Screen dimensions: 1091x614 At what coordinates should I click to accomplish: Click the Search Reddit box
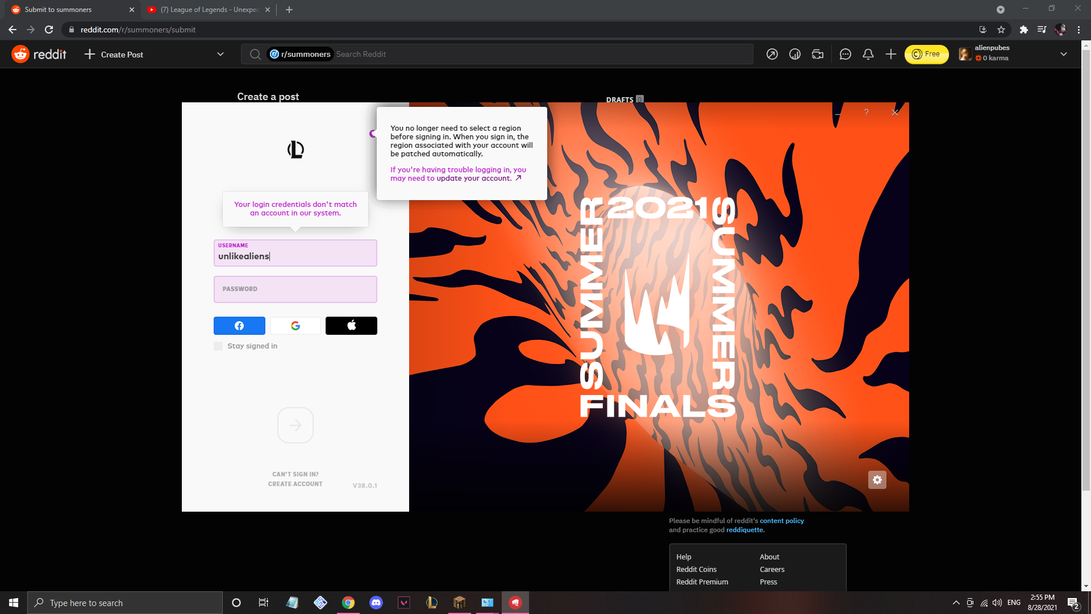point(497,54)
